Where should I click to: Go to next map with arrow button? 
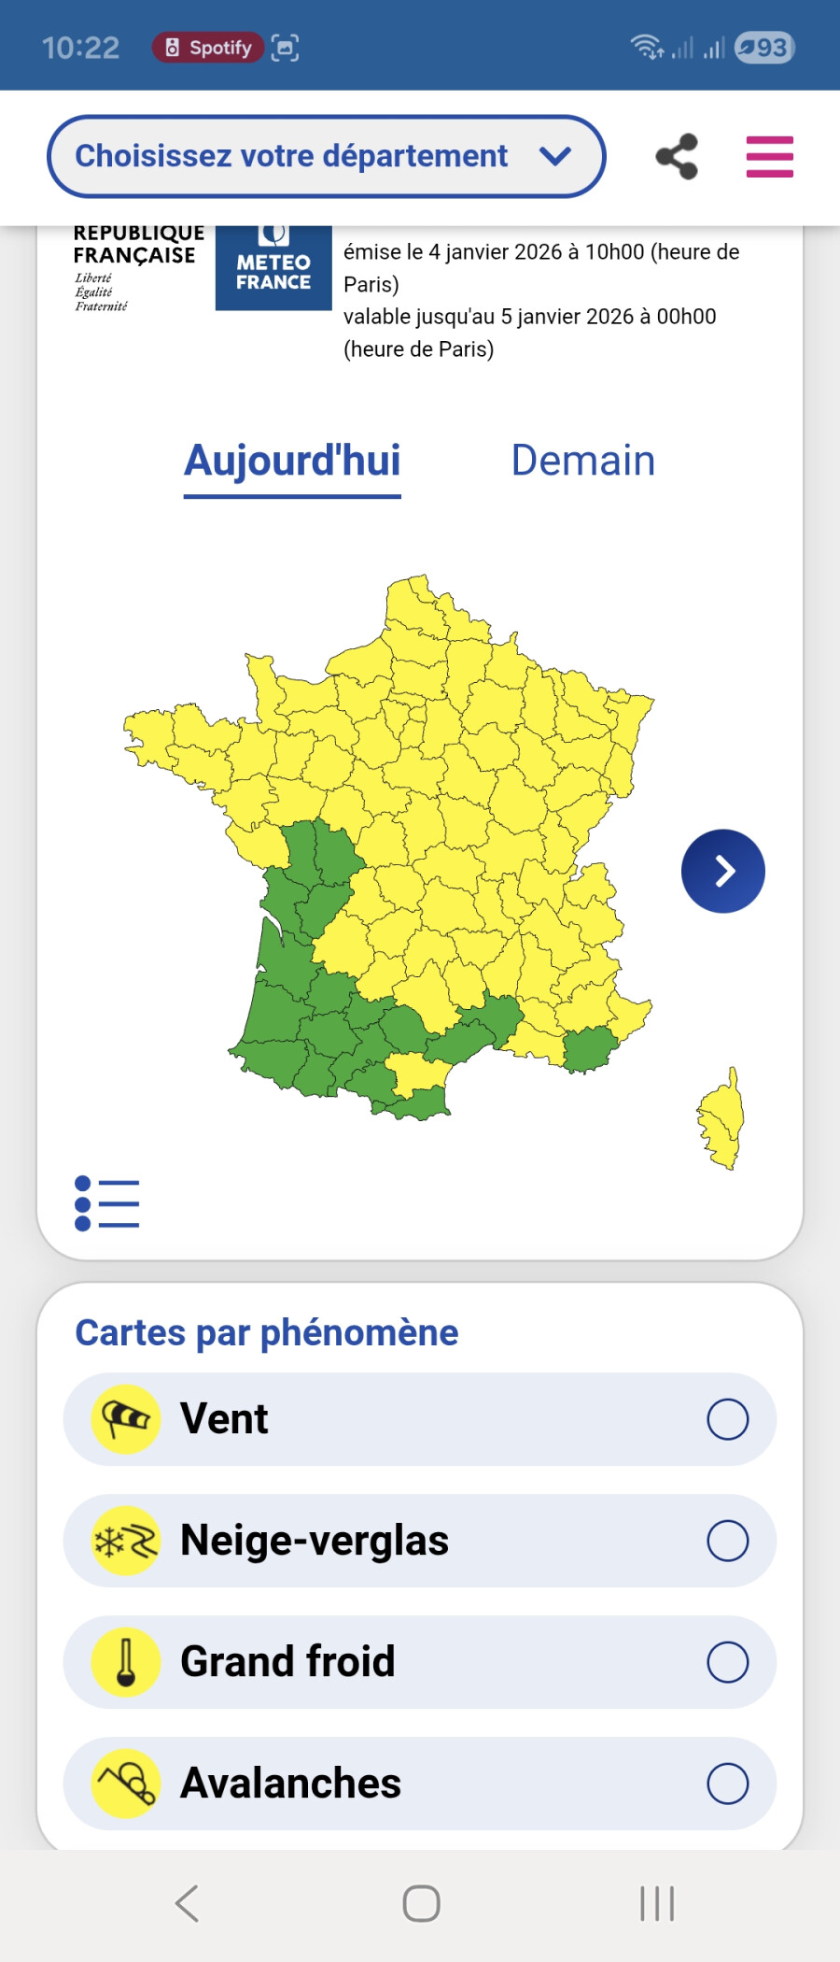tap(722, 871)
